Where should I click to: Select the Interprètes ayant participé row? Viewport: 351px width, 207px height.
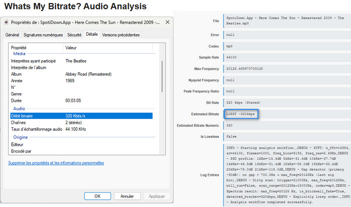(x=81, y=61)
